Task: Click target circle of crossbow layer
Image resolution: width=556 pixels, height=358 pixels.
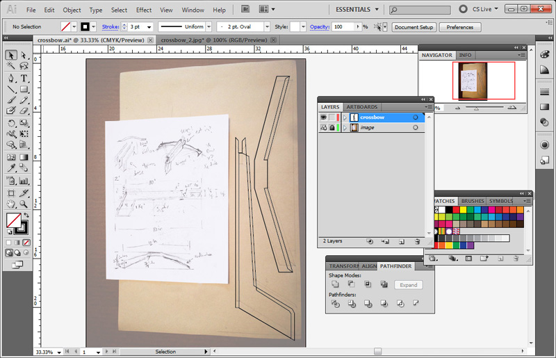Action: tap(415, 117)
